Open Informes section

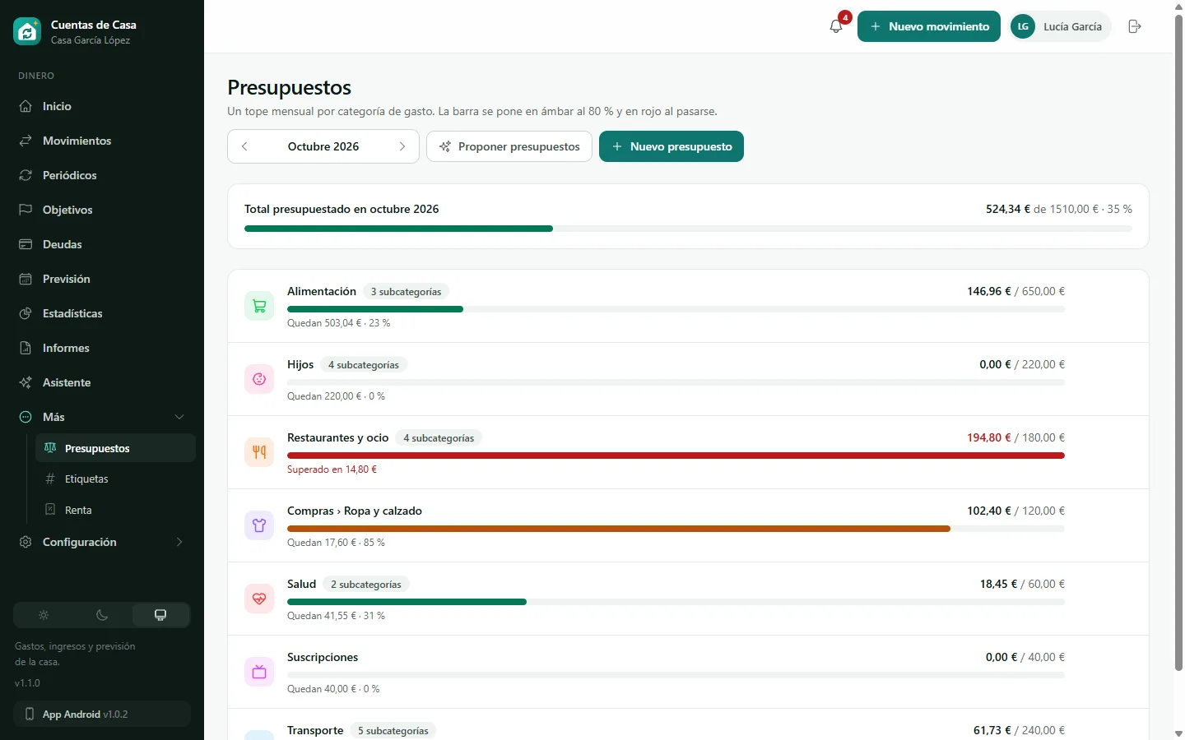(x=102, y=348)
